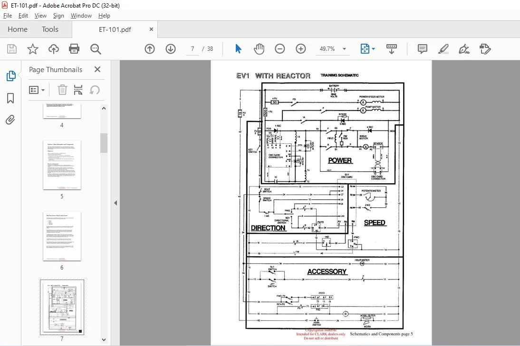The width and height of the screenshot is (520, 346).
Task: Add a comment sticky note
Action: (423, 49)
